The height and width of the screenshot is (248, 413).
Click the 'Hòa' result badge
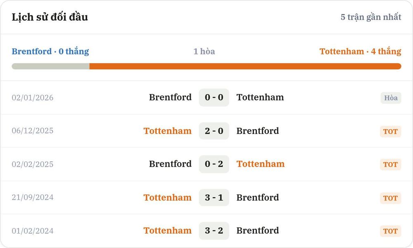tap(391, 98)
